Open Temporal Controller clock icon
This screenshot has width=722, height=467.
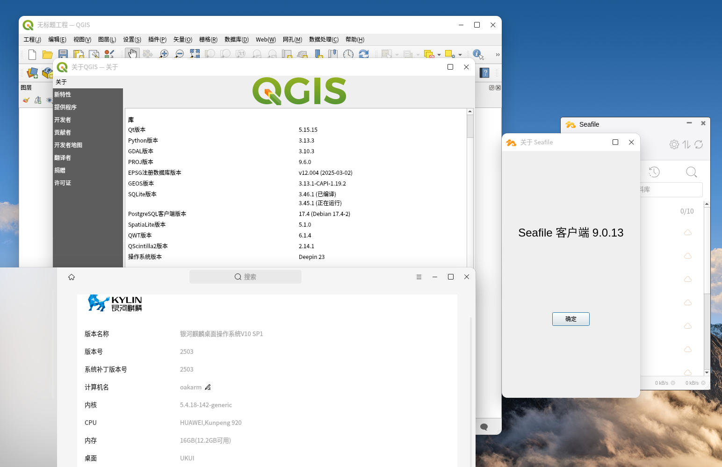click(x=348, y=54)
